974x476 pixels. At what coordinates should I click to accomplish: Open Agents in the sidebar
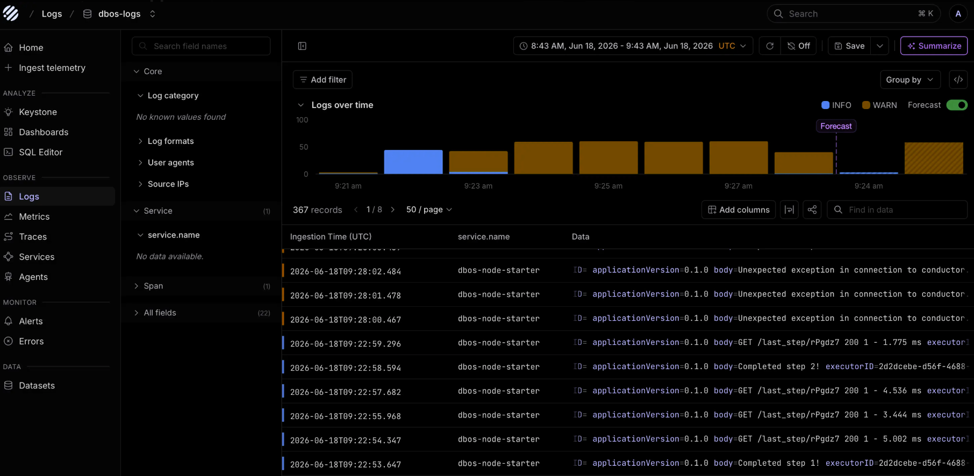(33, 277)
